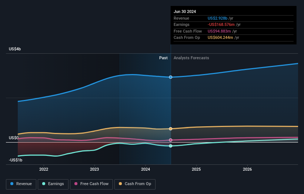Click the US$0 y-axis label
This screenshot has width=304, height=194.
tap(14, 138)
